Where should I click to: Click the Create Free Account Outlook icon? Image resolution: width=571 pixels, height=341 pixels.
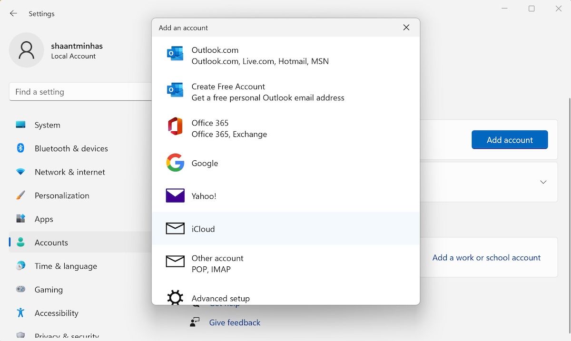[x=175, y=90]
